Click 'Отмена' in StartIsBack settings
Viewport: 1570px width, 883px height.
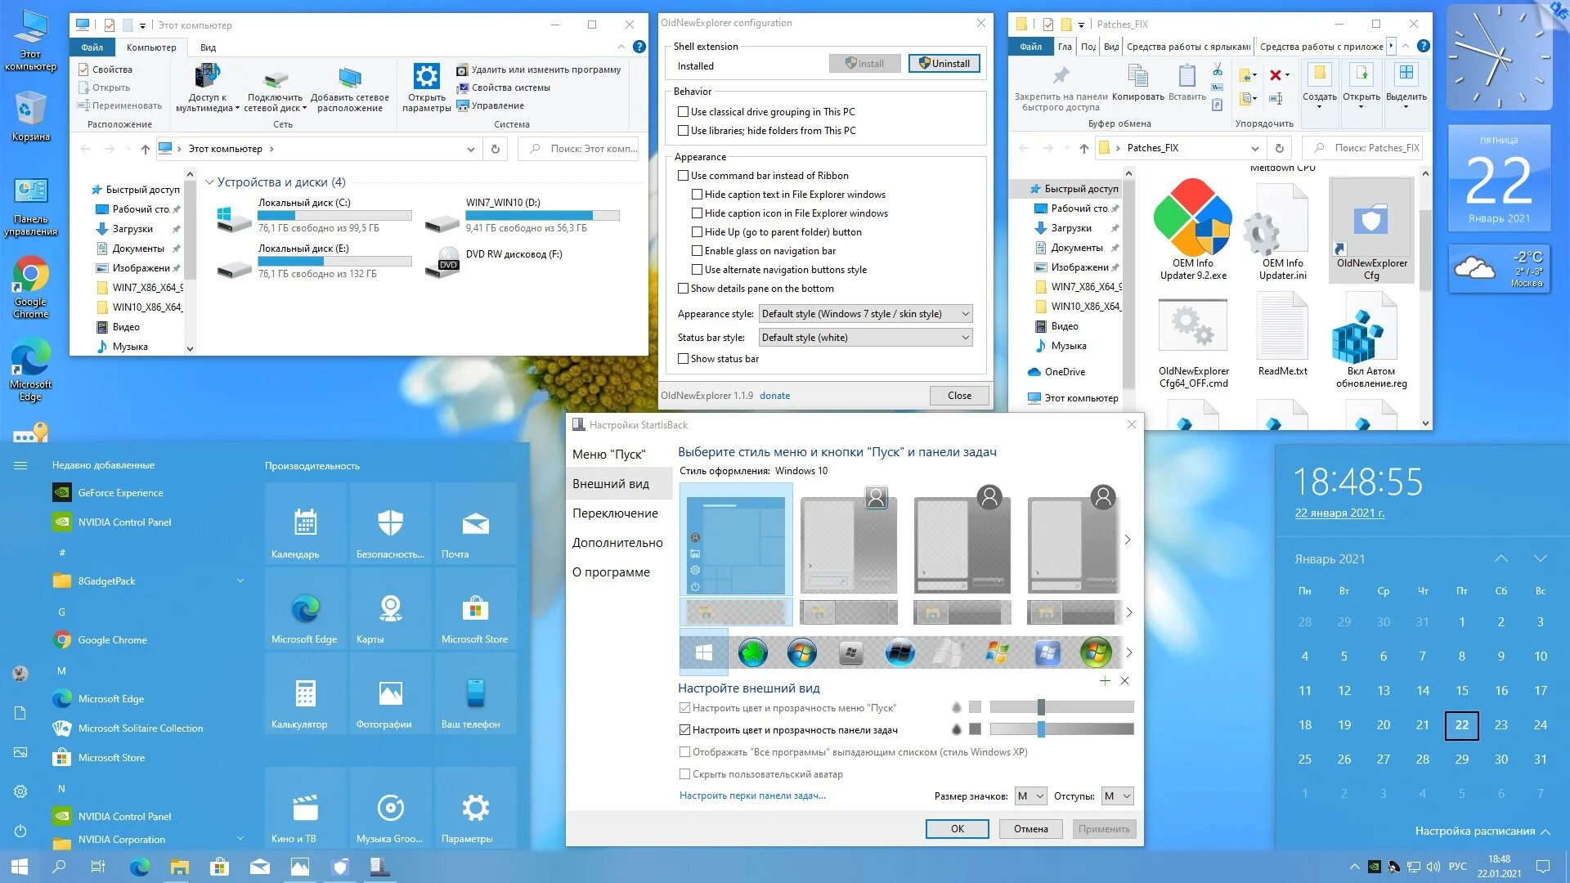(x=1030, y=829)
